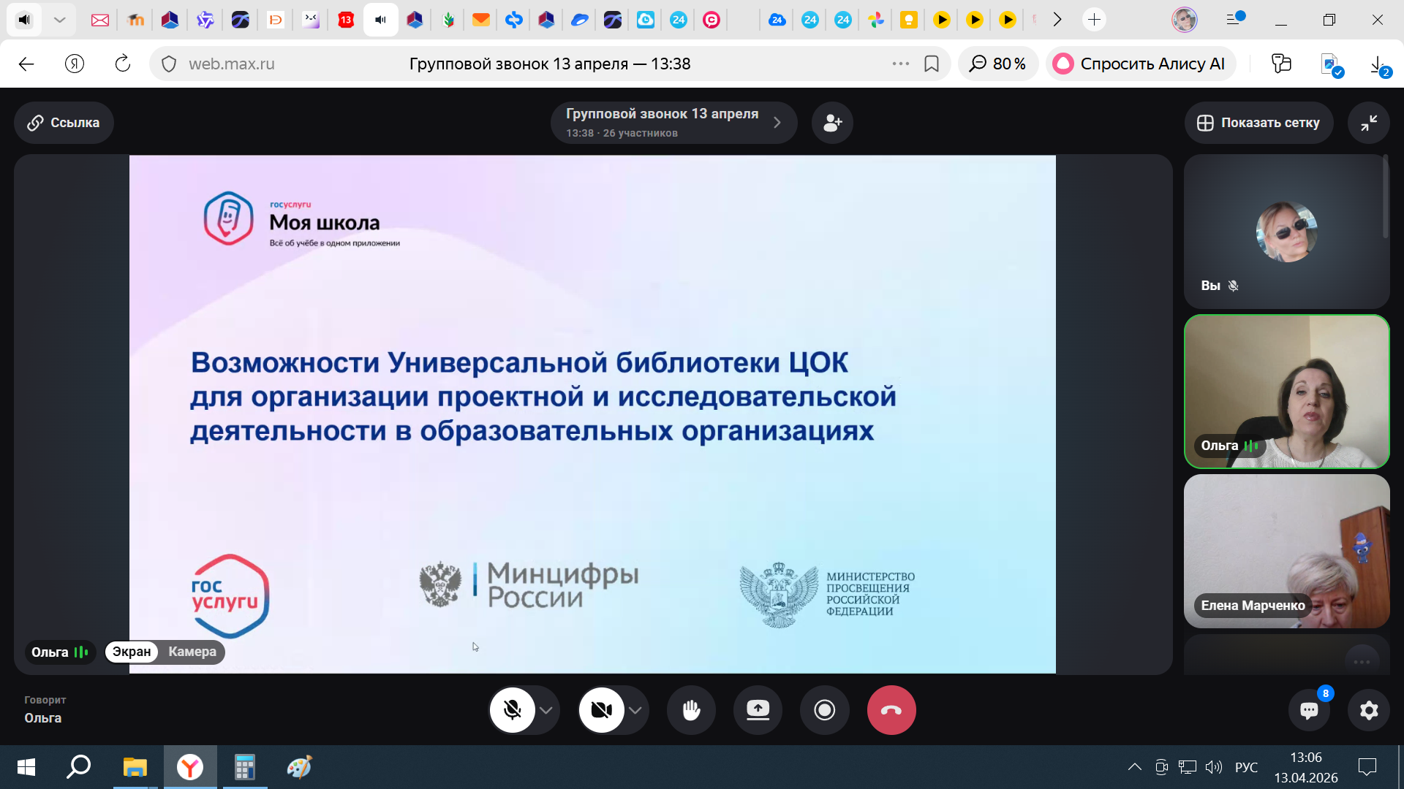Start screen sharing

tap(758, 709)
